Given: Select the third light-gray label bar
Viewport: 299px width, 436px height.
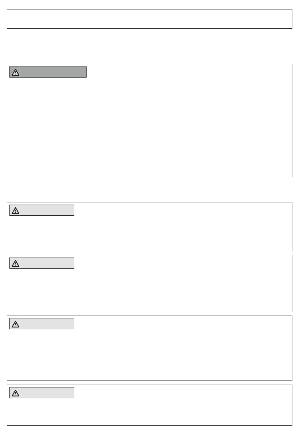Looking at the screenshot, I should pyautogui.click(x=47, y=324).
